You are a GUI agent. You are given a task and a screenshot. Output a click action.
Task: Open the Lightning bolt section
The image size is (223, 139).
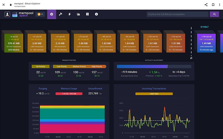point(69,14)
